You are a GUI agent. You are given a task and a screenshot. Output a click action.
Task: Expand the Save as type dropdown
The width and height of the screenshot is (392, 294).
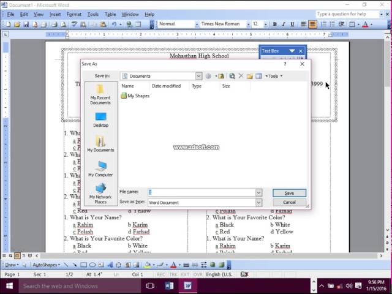258,203
